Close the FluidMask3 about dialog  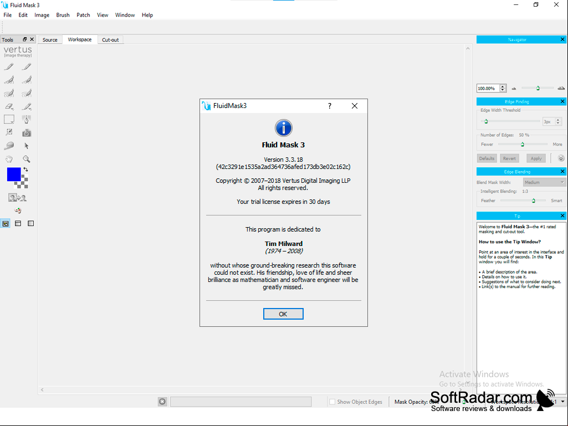coord(355,106)
